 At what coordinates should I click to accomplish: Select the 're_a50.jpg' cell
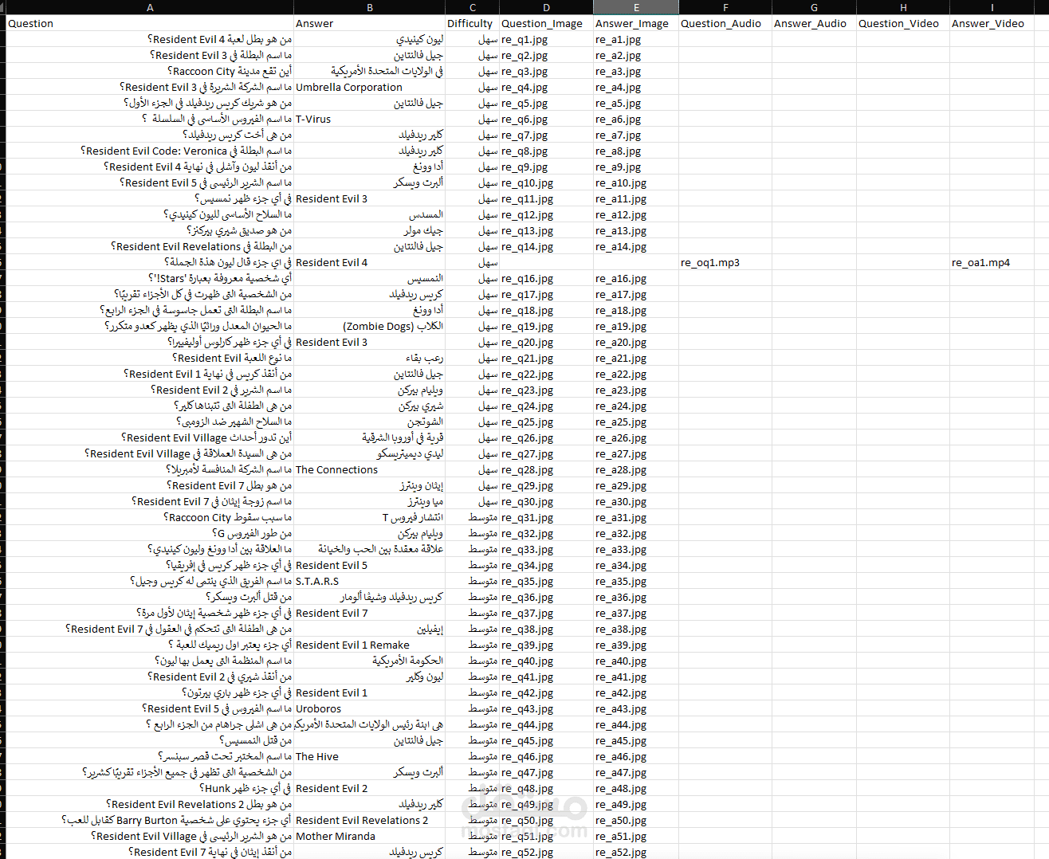point(635,820)
